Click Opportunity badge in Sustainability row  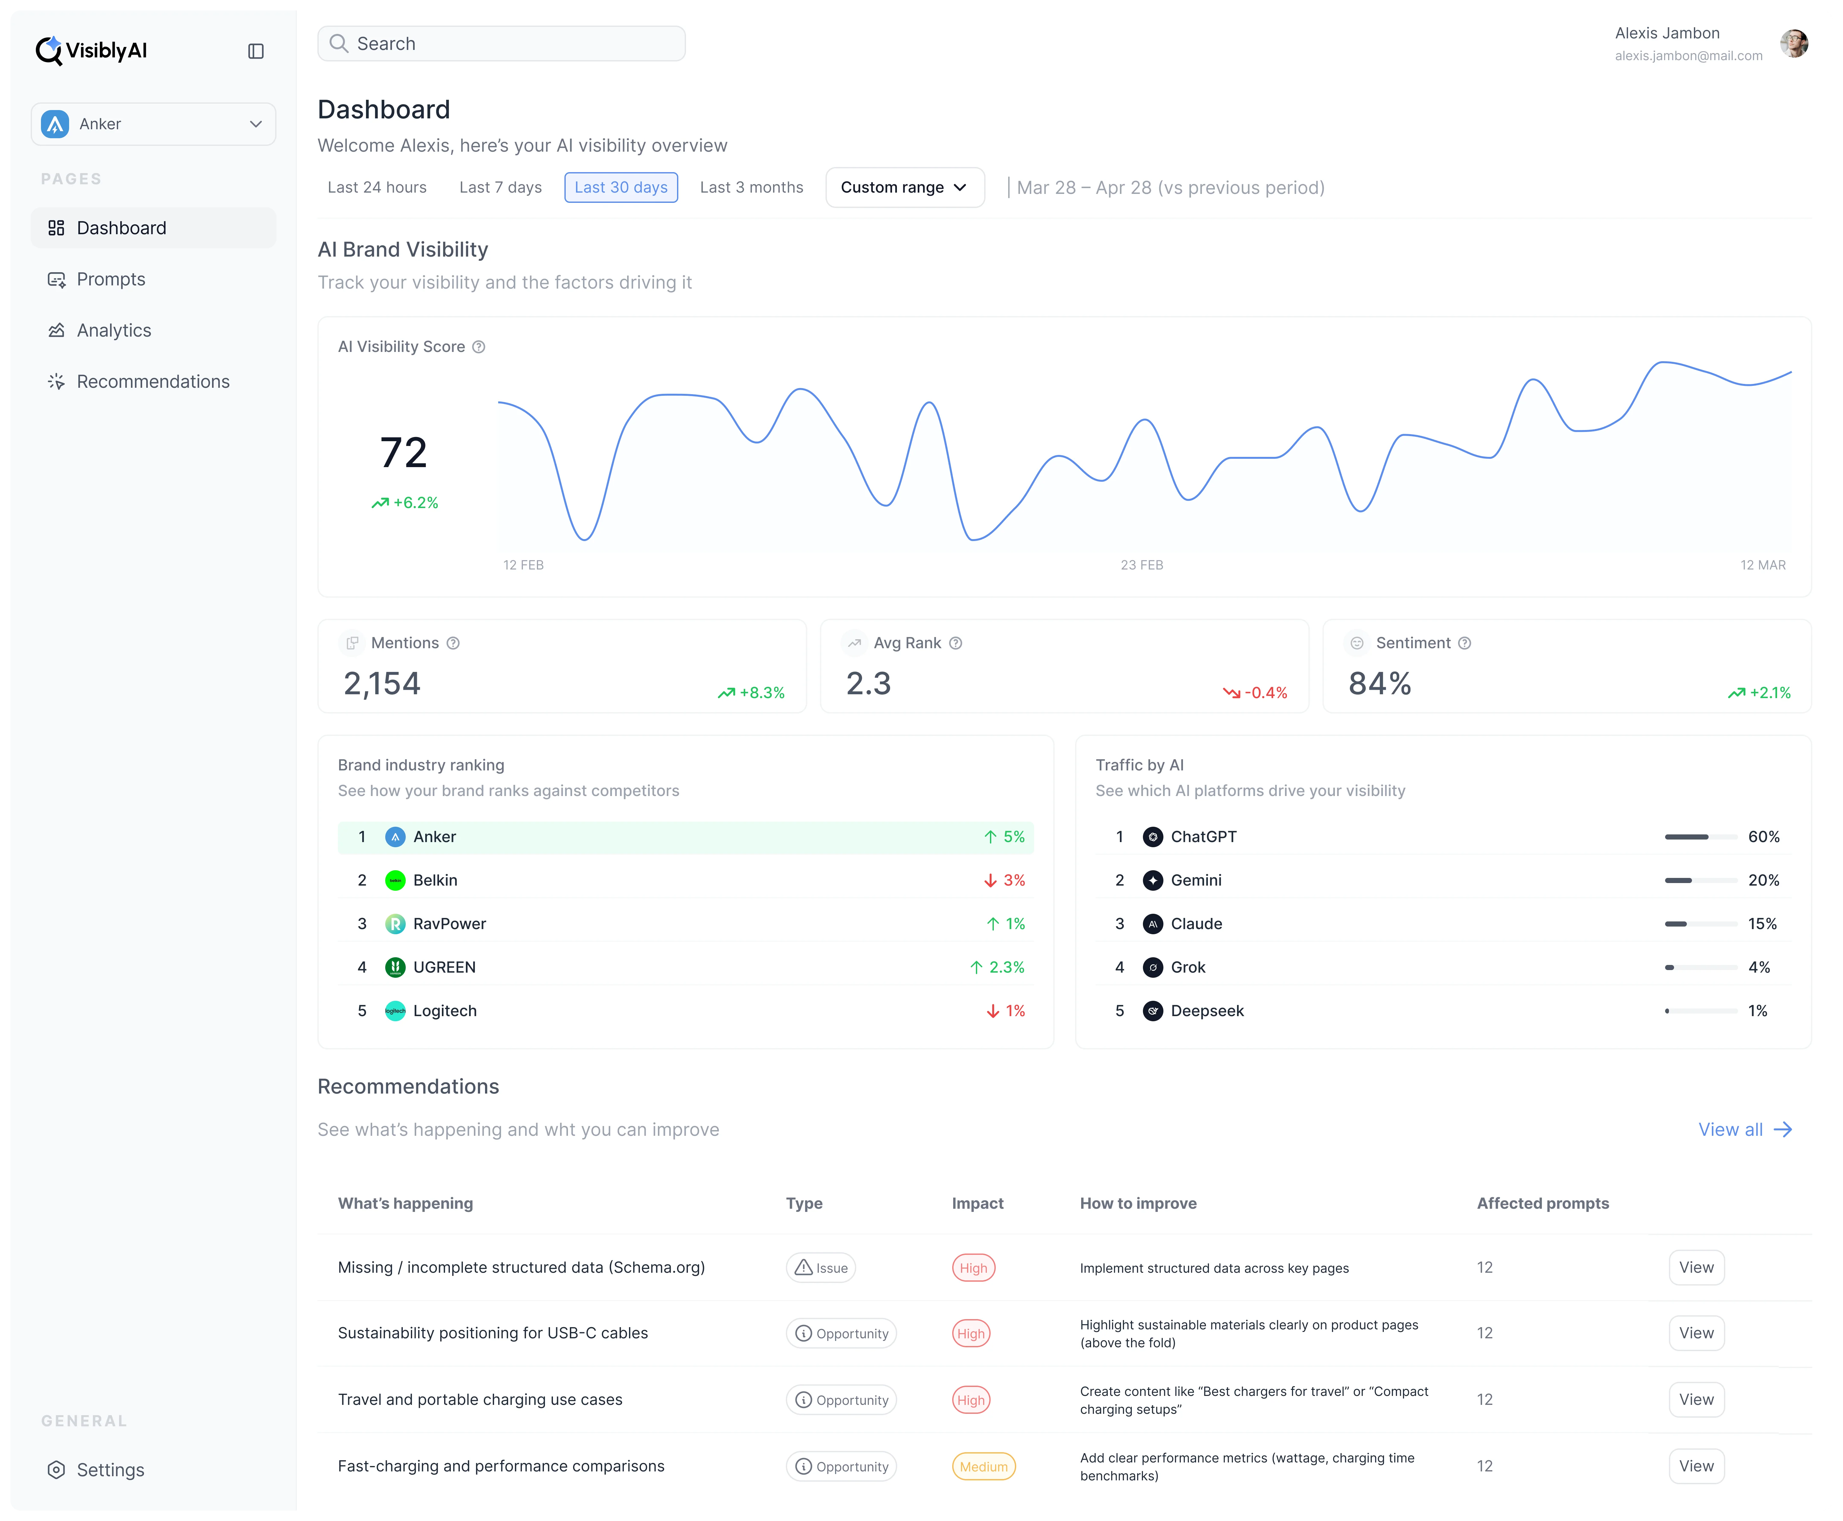click(841, 1334)
